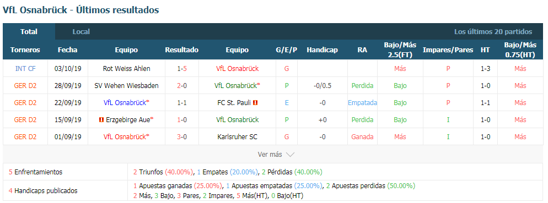548x203 pixels.
Task: Expand the Ver más chevron
Action: tap(290, 154)
